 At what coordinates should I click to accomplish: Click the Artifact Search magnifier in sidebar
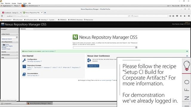point(17,37)
